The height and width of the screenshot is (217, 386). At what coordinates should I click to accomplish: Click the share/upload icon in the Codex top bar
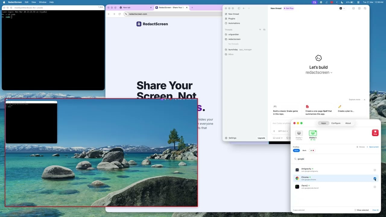359,8
